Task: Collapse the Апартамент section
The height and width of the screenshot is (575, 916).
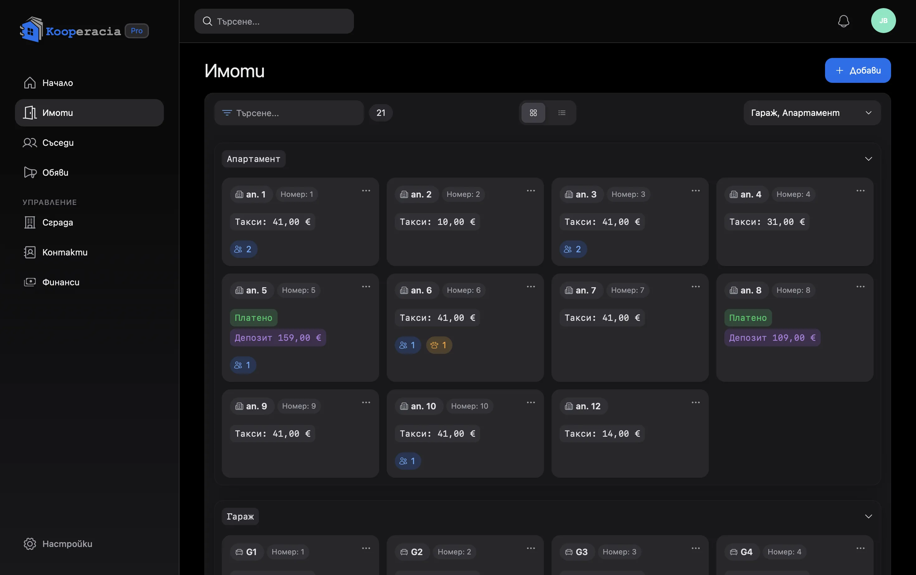Action: (868, 159)
